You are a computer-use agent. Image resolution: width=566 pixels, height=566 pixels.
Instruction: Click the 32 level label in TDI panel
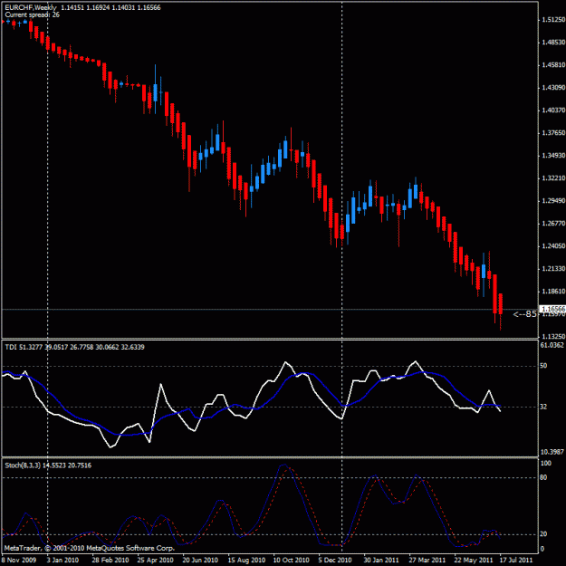tap(543, 407)
